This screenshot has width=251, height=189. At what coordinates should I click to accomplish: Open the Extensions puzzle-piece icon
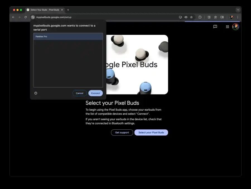(200, 17)
